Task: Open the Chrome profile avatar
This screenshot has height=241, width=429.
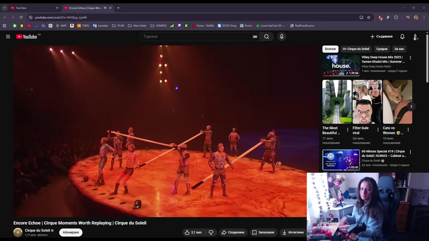Action: [x=416, y=17]
